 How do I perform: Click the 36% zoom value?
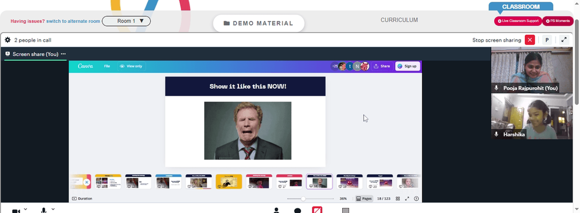click(x=343, y=198)
